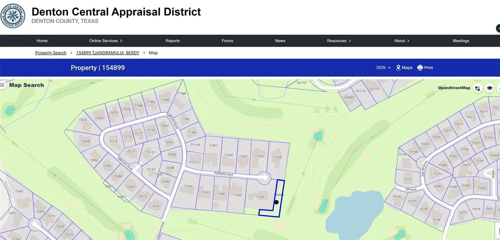Open the basemap gallery grid icon
This screenshot has width=500, height=240.
click(x=478, y=88)
